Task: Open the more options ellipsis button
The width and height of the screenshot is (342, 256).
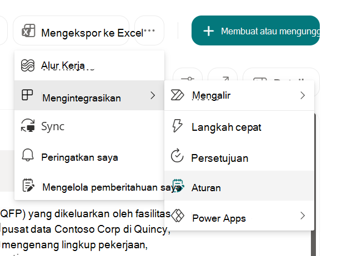Action: click(149, 30)
